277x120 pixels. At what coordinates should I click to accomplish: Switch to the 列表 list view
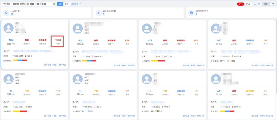pyautogui.click(x=265, y=4)
